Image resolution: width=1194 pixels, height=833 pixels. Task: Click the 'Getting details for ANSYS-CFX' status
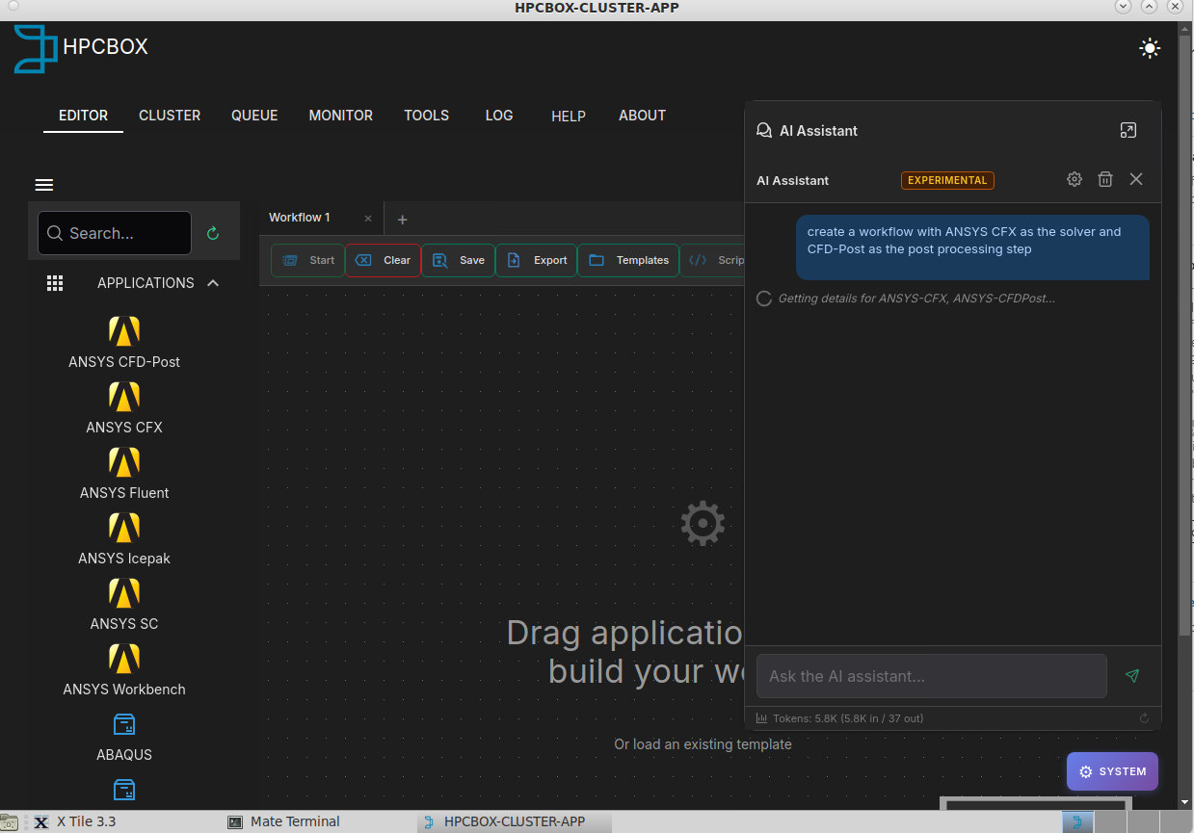pos(916,299)
